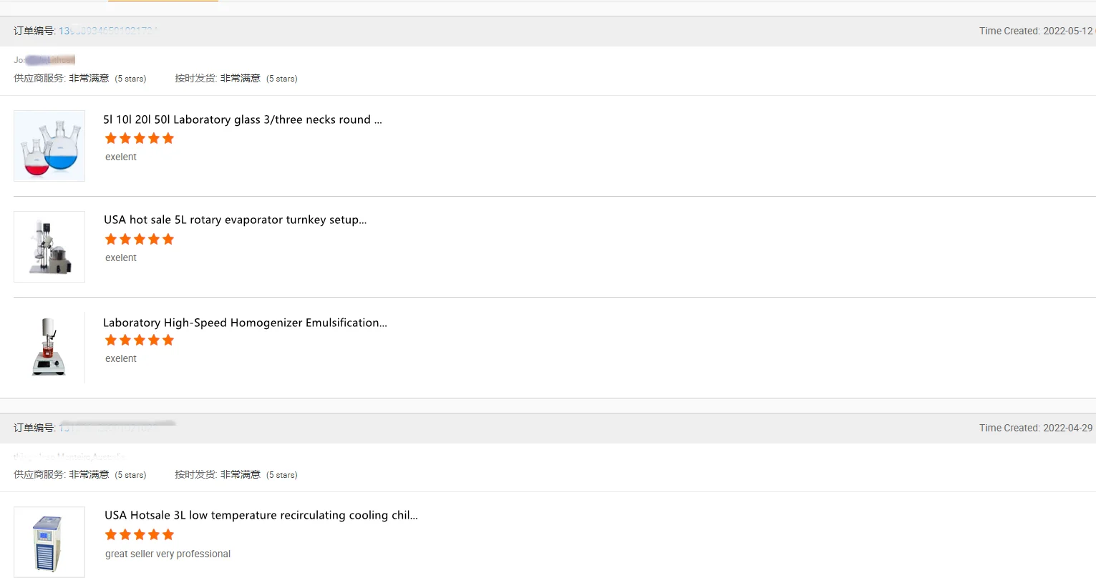Screen dimensions: 1096x583
Task: Open the order number link dated 2022-04-29
Action: 107,428
